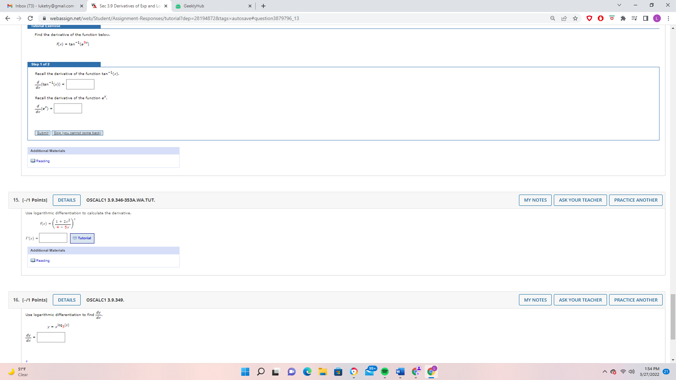Viewport: 676px width, 380px height.
Task: Show hidden system tray icons
Action: point(605,372)
